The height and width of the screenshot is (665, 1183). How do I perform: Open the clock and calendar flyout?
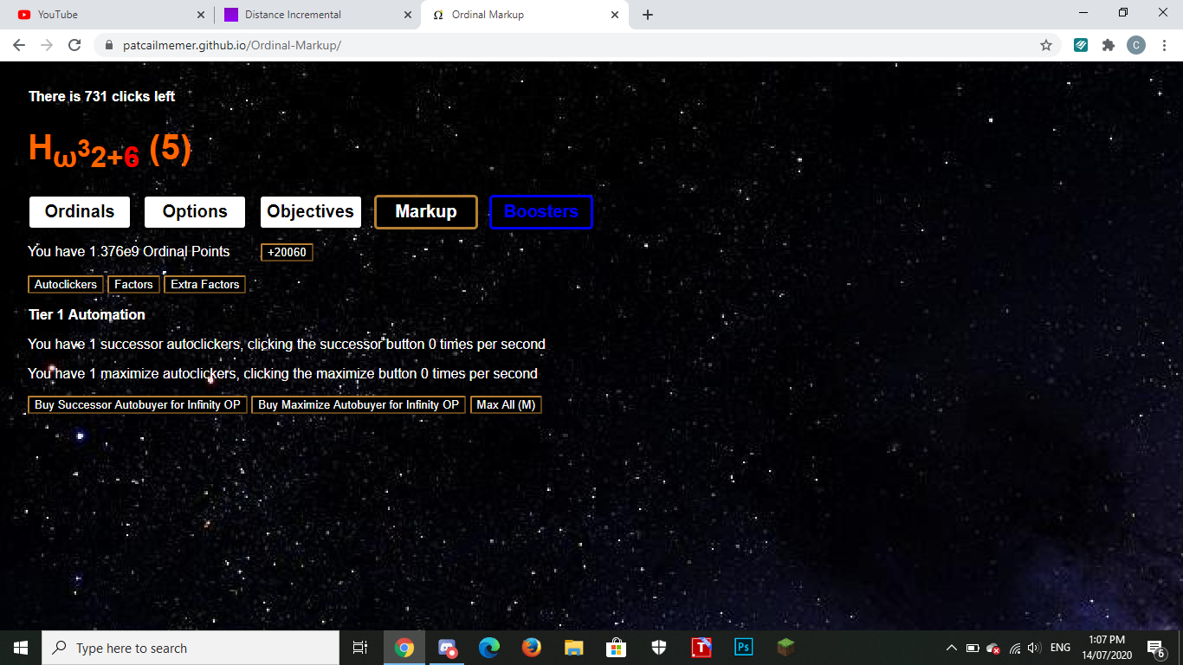(x=1106, y=648)
